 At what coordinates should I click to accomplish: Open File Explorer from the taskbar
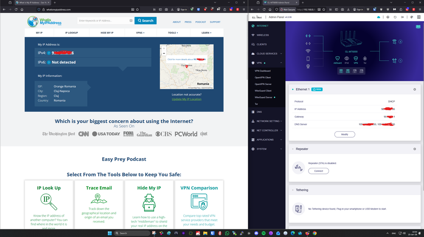[205, 233]
